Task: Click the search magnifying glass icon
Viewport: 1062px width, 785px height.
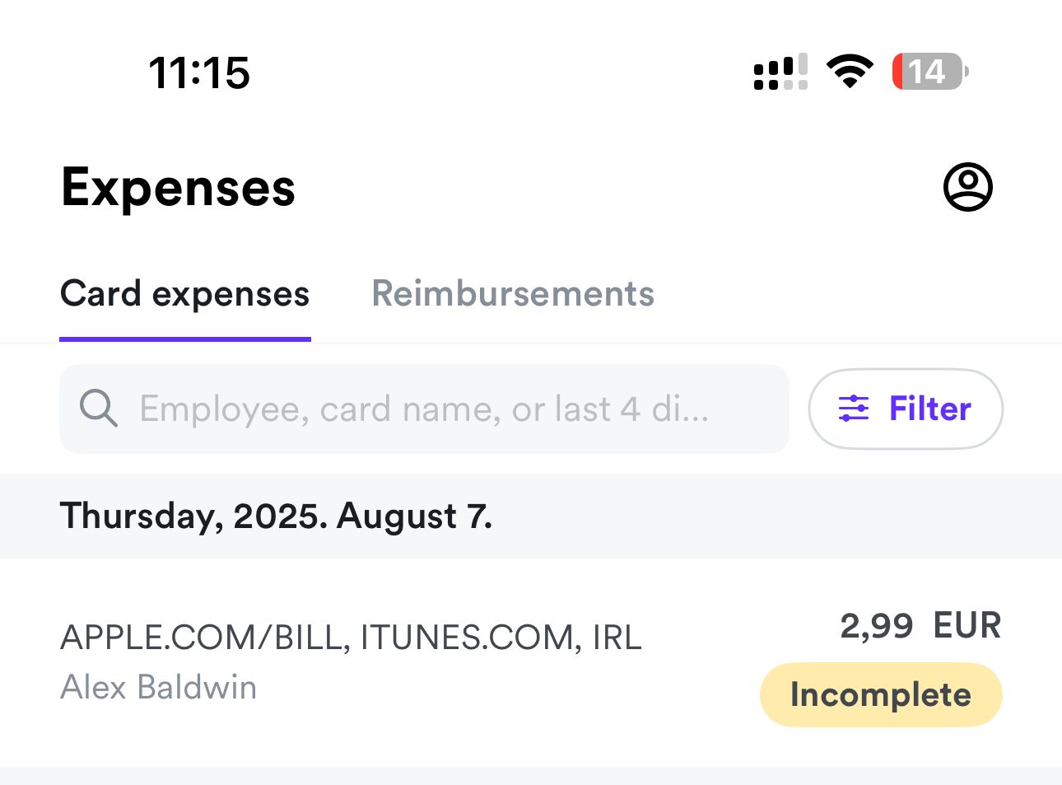Action: [x=98, y=409]
